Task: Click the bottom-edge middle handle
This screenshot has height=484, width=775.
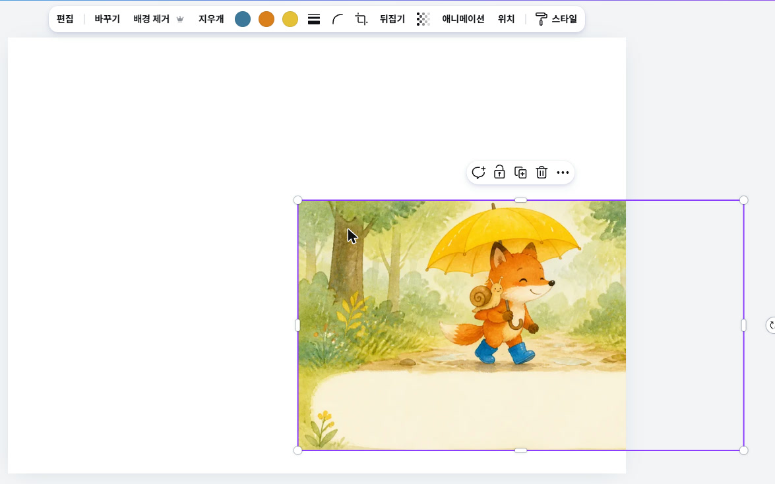Action: [x=520, y=450]
